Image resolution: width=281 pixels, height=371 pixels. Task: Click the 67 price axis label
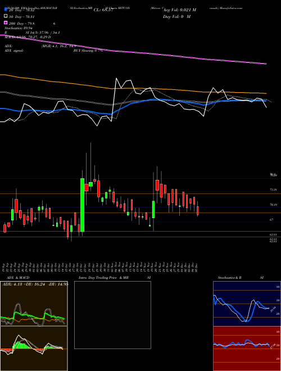tap(271, 220)
